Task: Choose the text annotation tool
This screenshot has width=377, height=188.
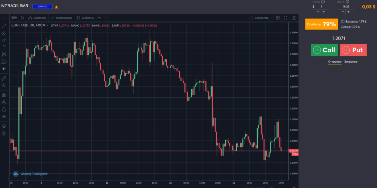Action: coord(4,47)
